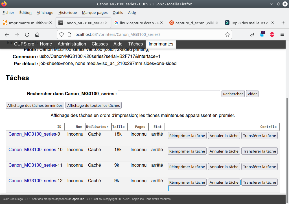
Task: Open the Historique menu
Action: (67, 12)
